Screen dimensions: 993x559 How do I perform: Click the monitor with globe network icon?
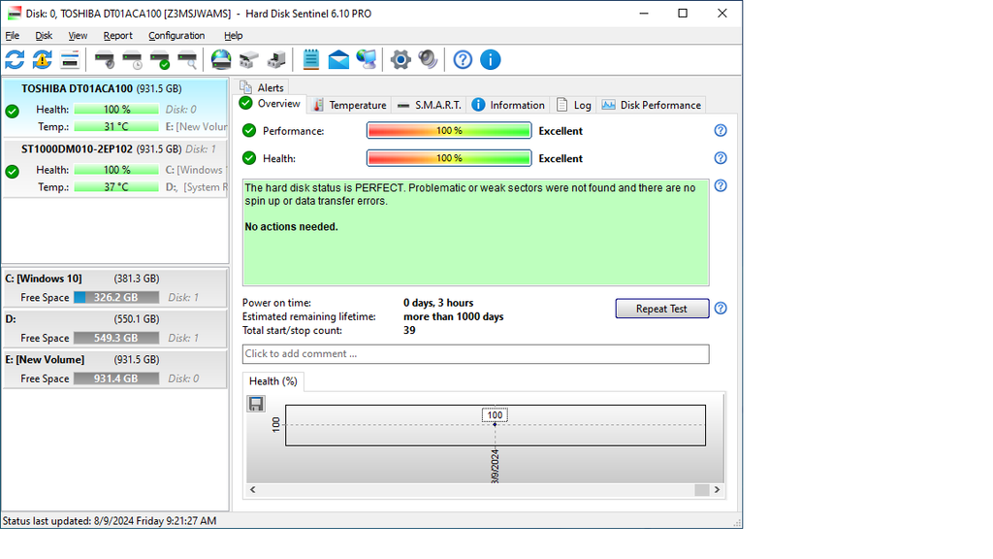[366, 60]
